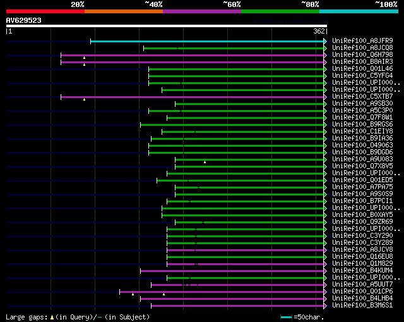
Task: Click the yellow query-gap symbol in the legend
Action: pos(52,318)
